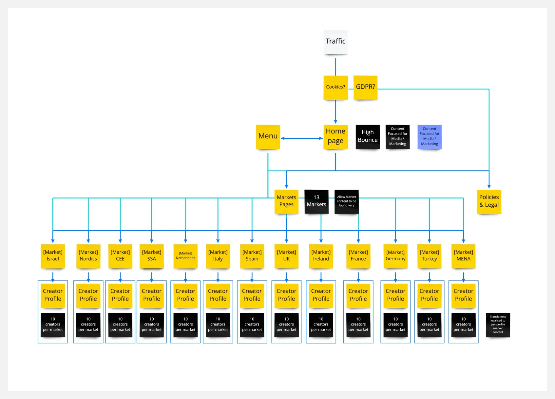The height and width of the screenshot is (399, 555).
Task: Select the [Market] Italy note
Action: (218, 256)
